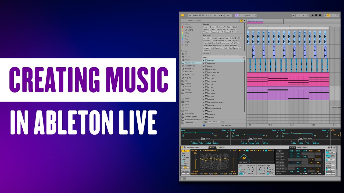Toggle the yellow automation arm button
The width and height of the screenshot is (344, 193).
328,15
